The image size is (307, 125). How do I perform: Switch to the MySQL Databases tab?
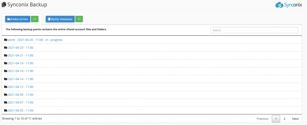(60, 19)
